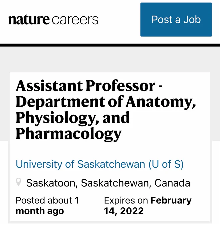Click the word "careers" in the logo
The width and height of the screenshot is (220, 227).
click(75, 20)
